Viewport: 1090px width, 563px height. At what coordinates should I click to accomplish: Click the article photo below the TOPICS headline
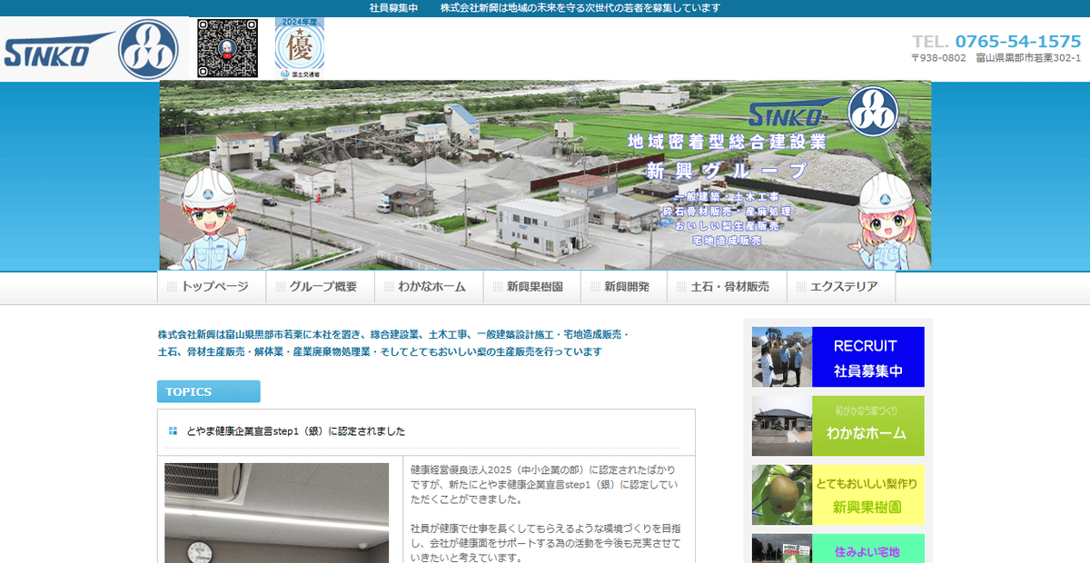(x=276, y=514)
